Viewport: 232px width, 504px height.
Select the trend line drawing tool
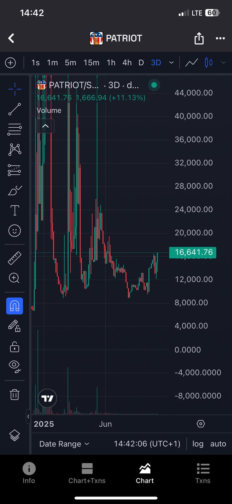pyautogui.click(x=15, y=109)
